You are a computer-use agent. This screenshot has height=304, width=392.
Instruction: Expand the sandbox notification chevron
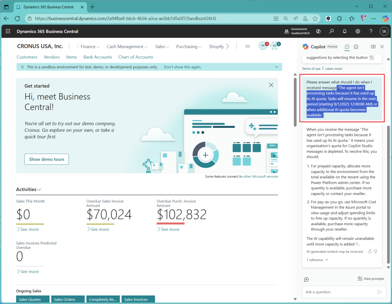[x=276, y=67]
